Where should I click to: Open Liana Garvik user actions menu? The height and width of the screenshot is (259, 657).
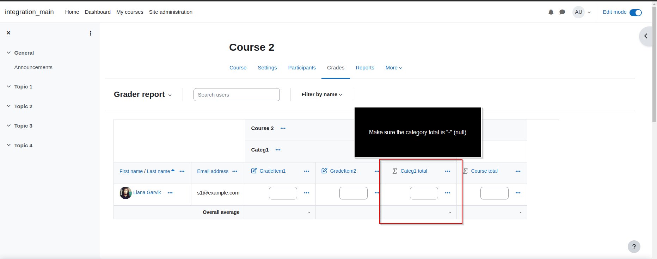(170, 193)
